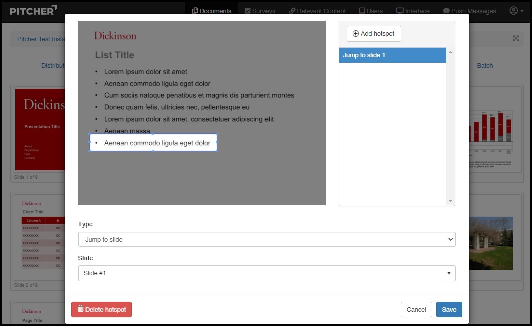
Task: Open the user account menu
Action: coord(516,11)
